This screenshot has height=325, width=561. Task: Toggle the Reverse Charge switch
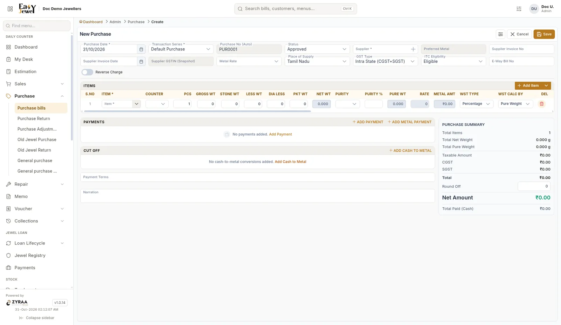tap(87, 72)
